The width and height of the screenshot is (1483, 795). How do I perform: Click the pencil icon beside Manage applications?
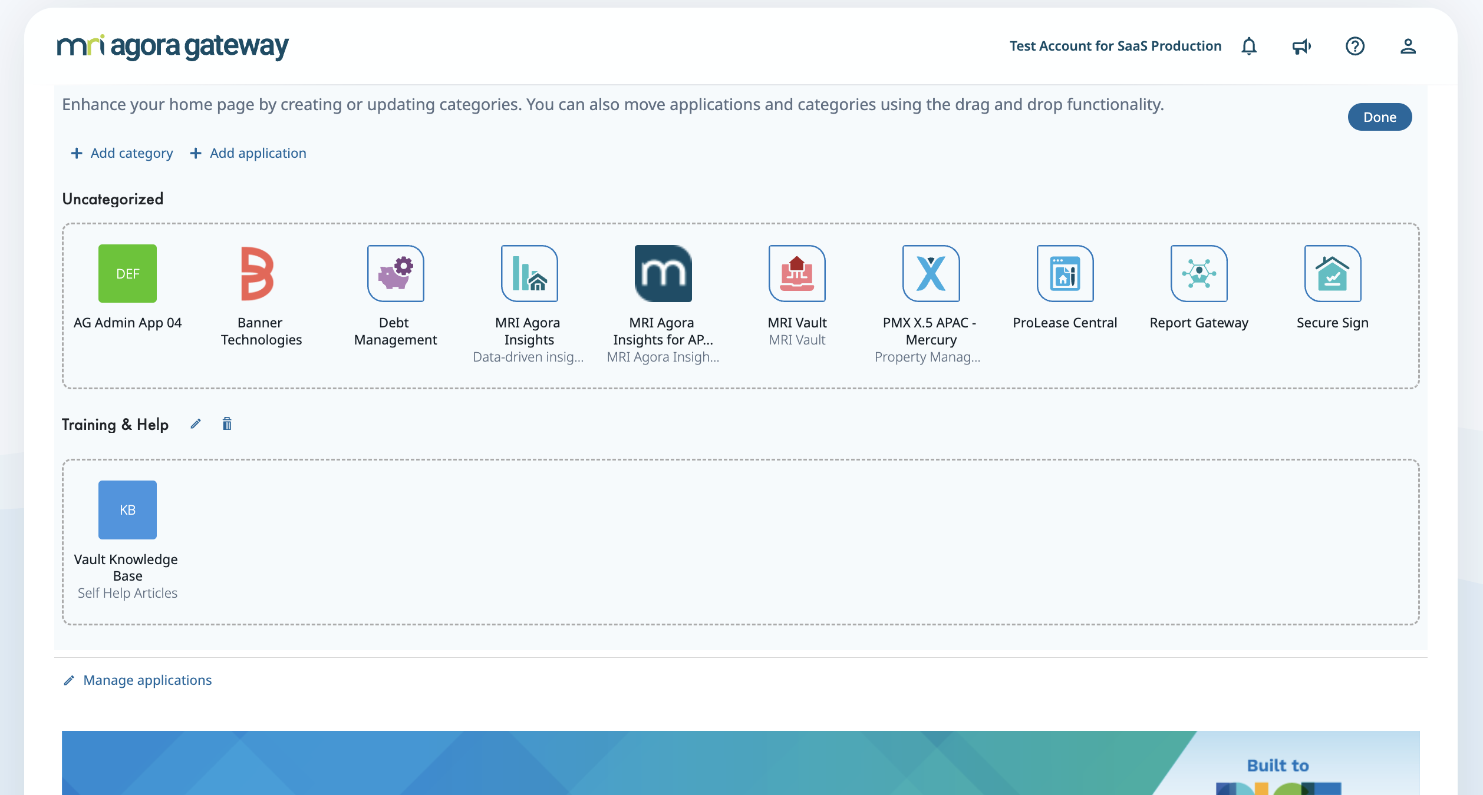[x=69, y=680]
